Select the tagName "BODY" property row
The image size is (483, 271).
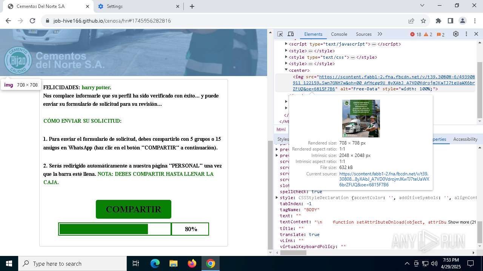(300, 210)
